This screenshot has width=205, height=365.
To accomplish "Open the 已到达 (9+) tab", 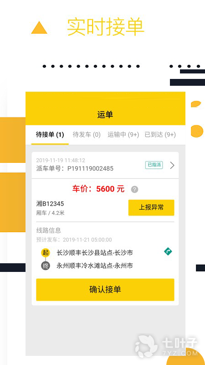I will (x=160, y=135).
